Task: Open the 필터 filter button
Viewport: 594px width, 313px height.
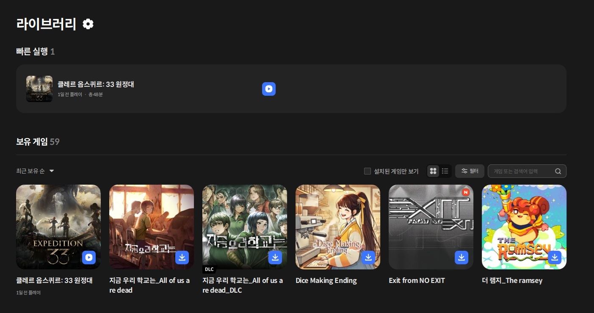Action: (x=470, y=171)
